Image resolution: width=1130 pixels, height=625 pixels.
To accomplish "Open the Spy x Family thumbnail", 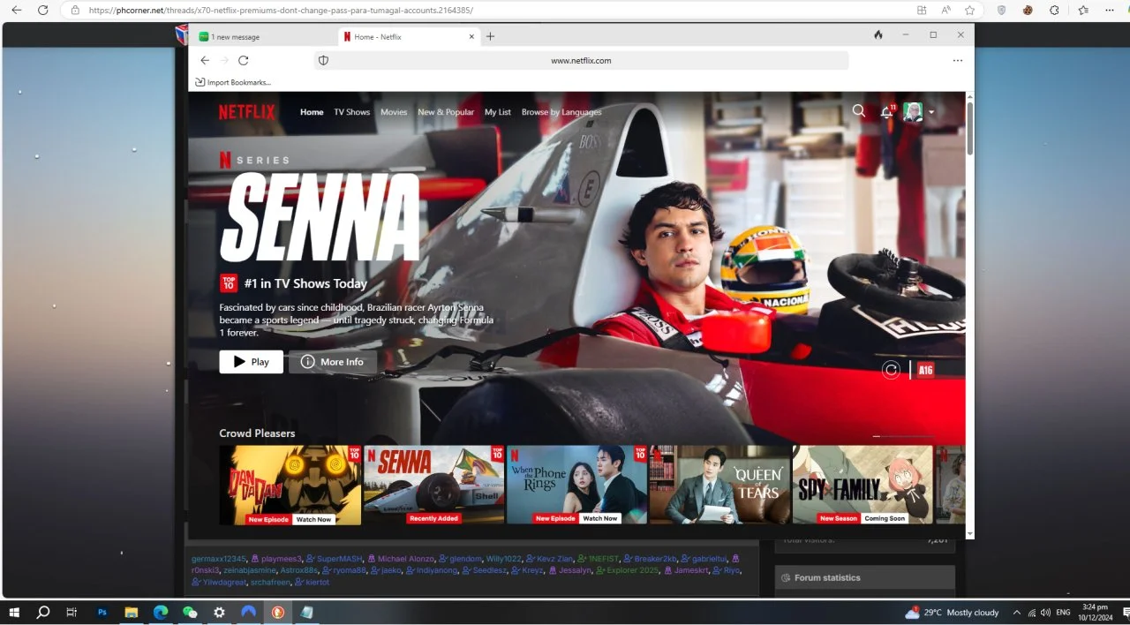I will point(863,485).
